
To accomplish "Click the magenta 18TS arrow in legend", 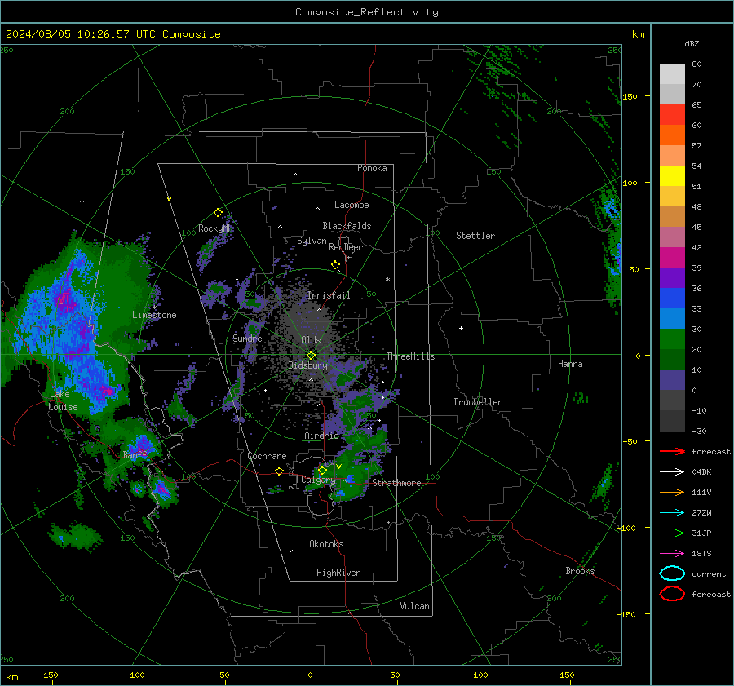I will pyautogui.click(x=672, y=554).
